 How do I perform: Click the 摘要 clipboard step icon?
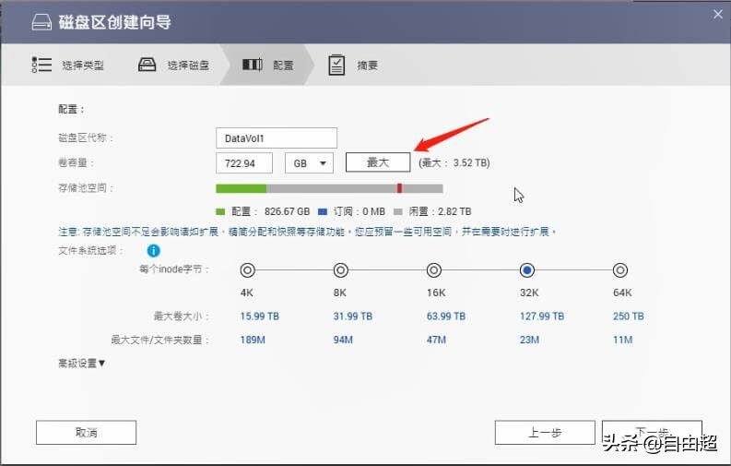click(337, 65)
